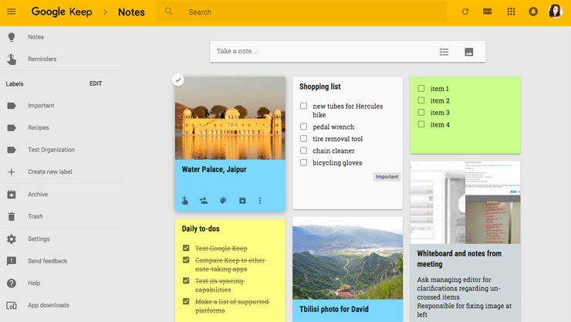Open Reminders in the sidebar
The image size is (571, 322).
(x=42, y=59)
